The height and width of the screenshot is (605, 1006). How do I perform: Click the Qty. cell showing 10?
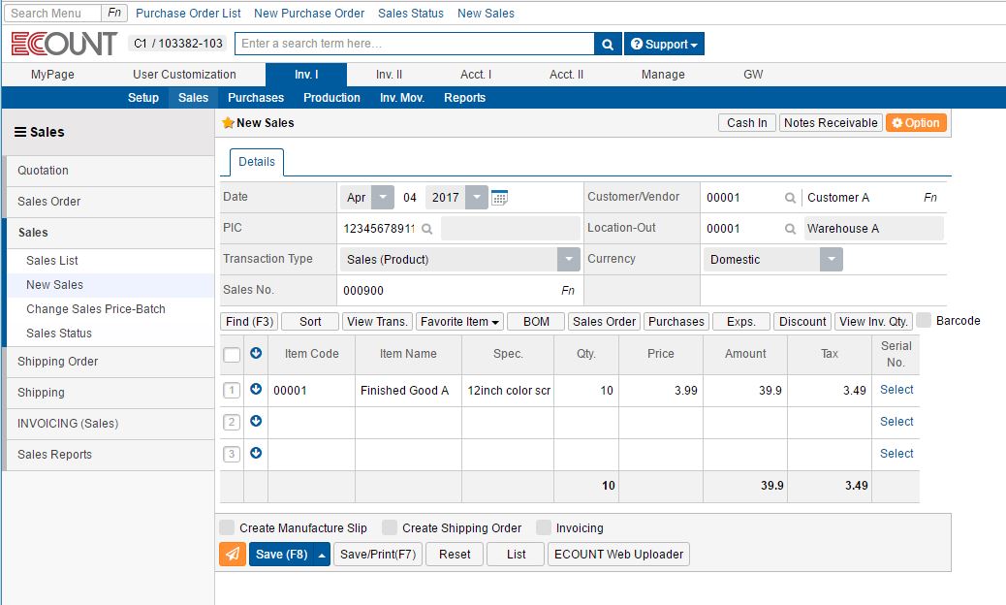pyautogui.click(x=585, y=390)
